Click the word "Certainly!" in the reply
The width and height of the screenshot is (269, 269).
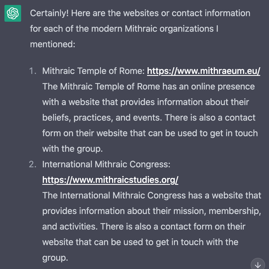(49, 13)
